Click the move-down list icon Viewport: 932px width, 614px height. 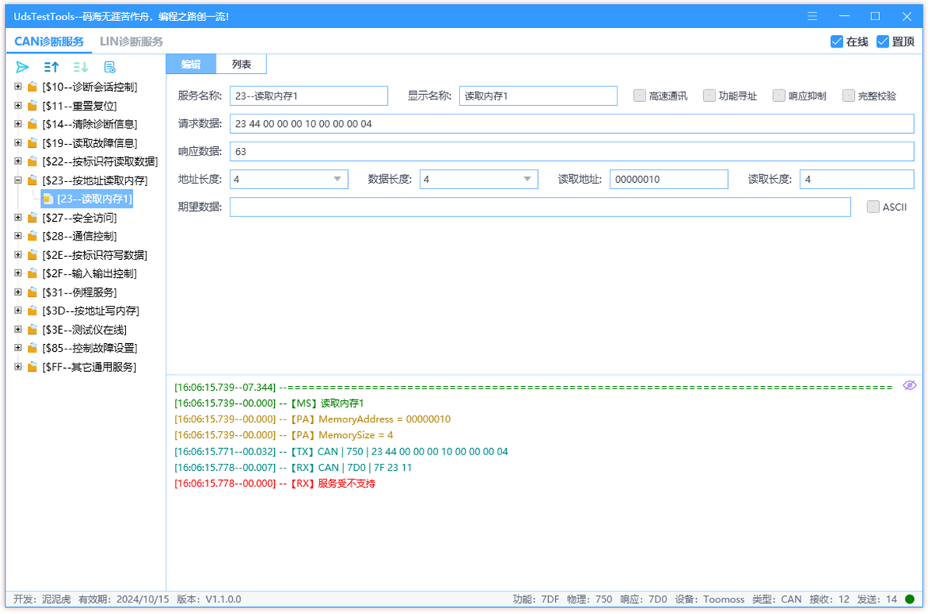[x=80, y=67]
